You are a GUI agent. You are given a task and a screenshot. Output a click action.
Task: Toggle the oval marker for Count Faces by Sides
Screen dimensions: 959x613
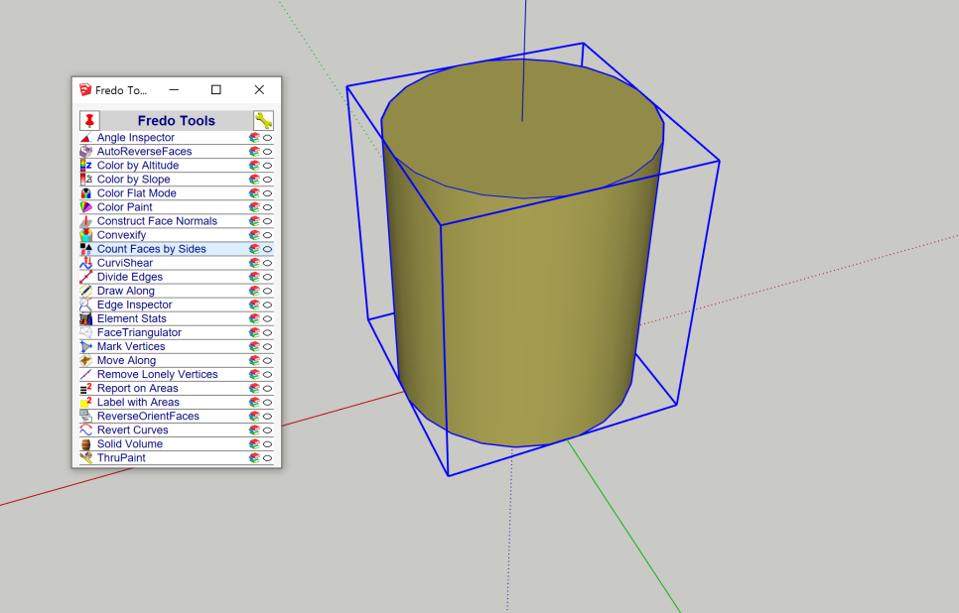[268, 249]
